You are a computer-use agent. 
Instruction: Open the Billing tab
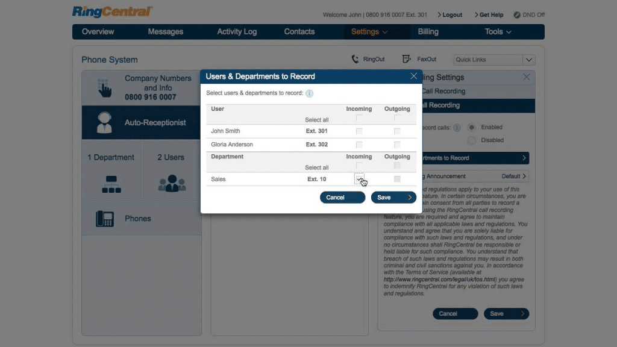coord(428,32)
